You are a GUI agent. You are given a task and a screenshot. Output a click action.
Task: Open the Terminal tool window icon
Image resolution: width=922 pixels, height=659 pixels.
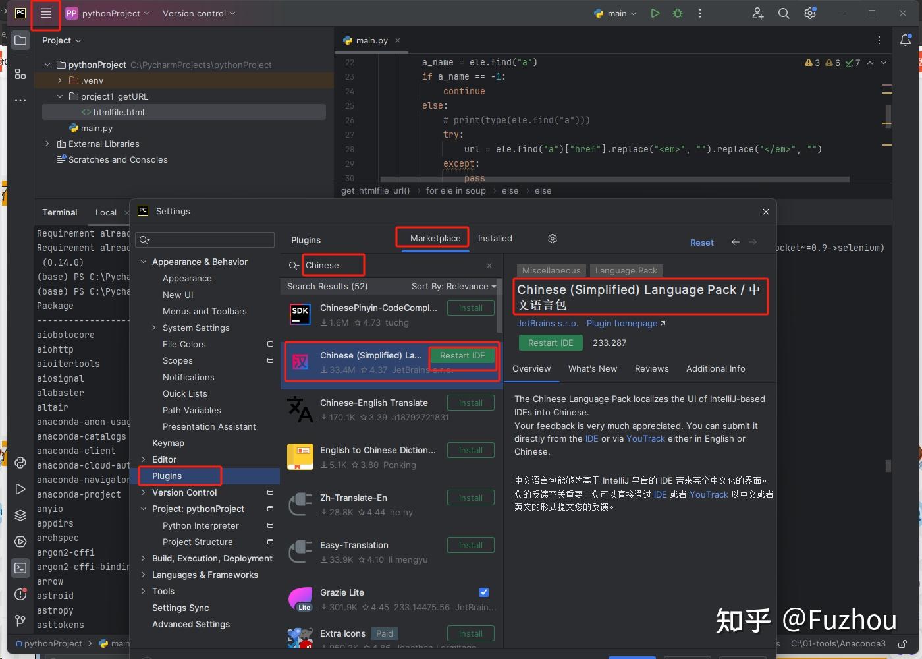pyautogui.click(x=20, y=568)
